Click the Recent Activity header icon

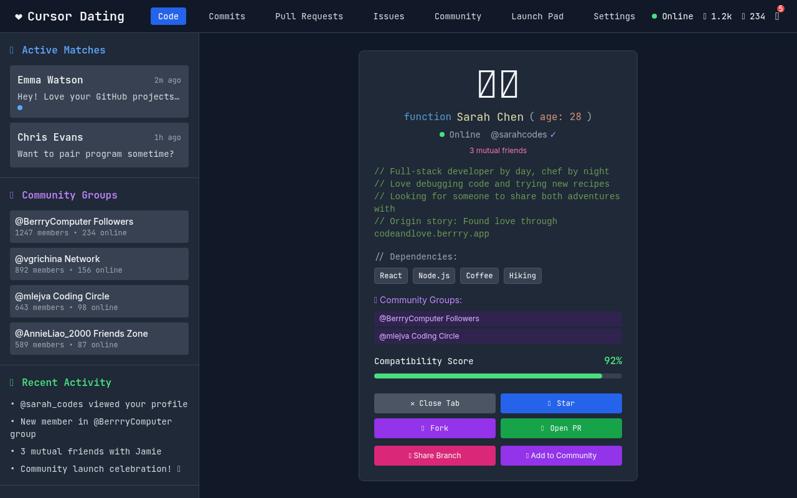pyautogui.click(x=12, y=382)
